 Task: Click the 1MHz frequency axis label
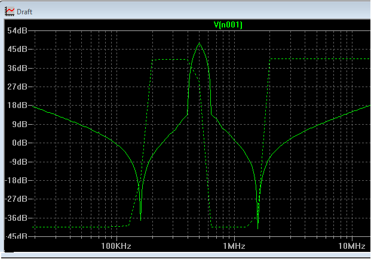(234, 246)
